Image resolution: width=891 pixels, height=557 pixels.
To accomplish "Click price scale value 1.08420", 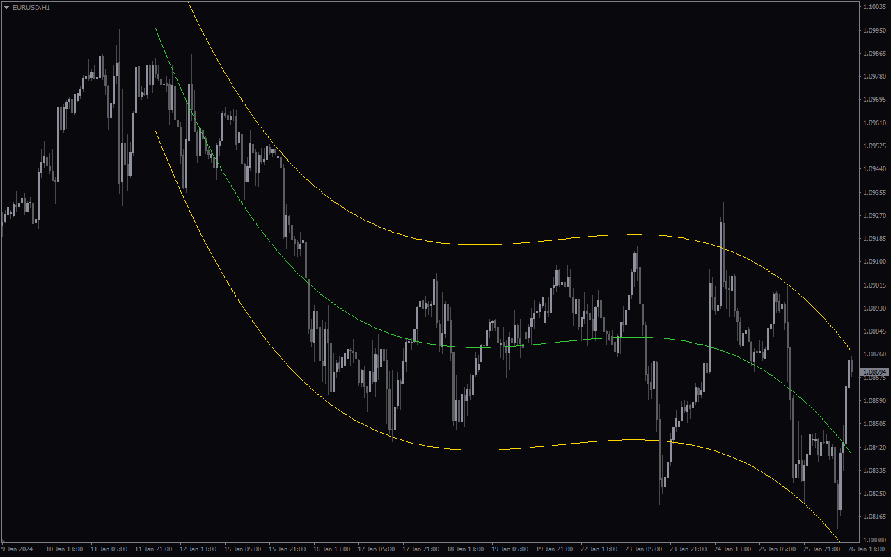I will pyautogui.click(x=874, y=447).
